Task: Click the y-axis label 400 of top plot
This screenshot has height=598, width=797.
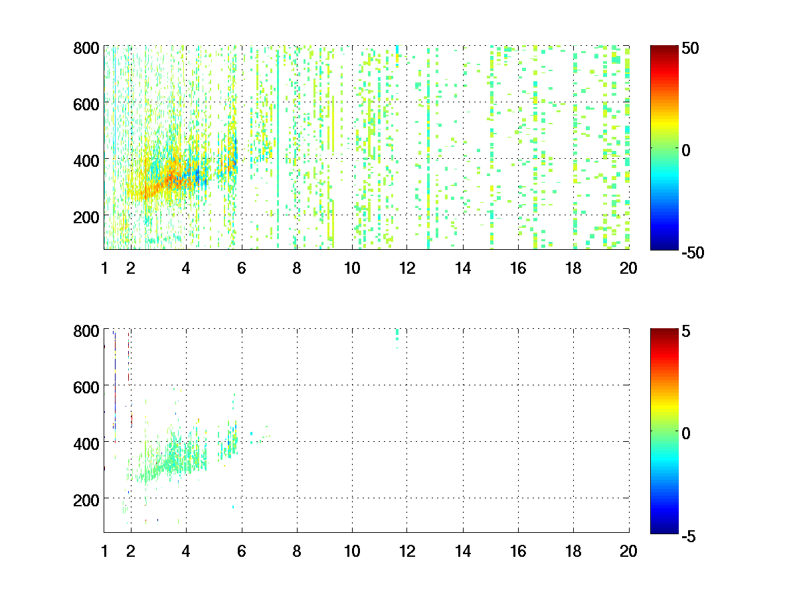Action: coord(86,160)
